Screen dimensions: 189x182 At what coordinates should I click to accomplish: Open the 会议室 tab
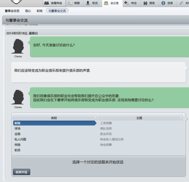coord(112,3)
